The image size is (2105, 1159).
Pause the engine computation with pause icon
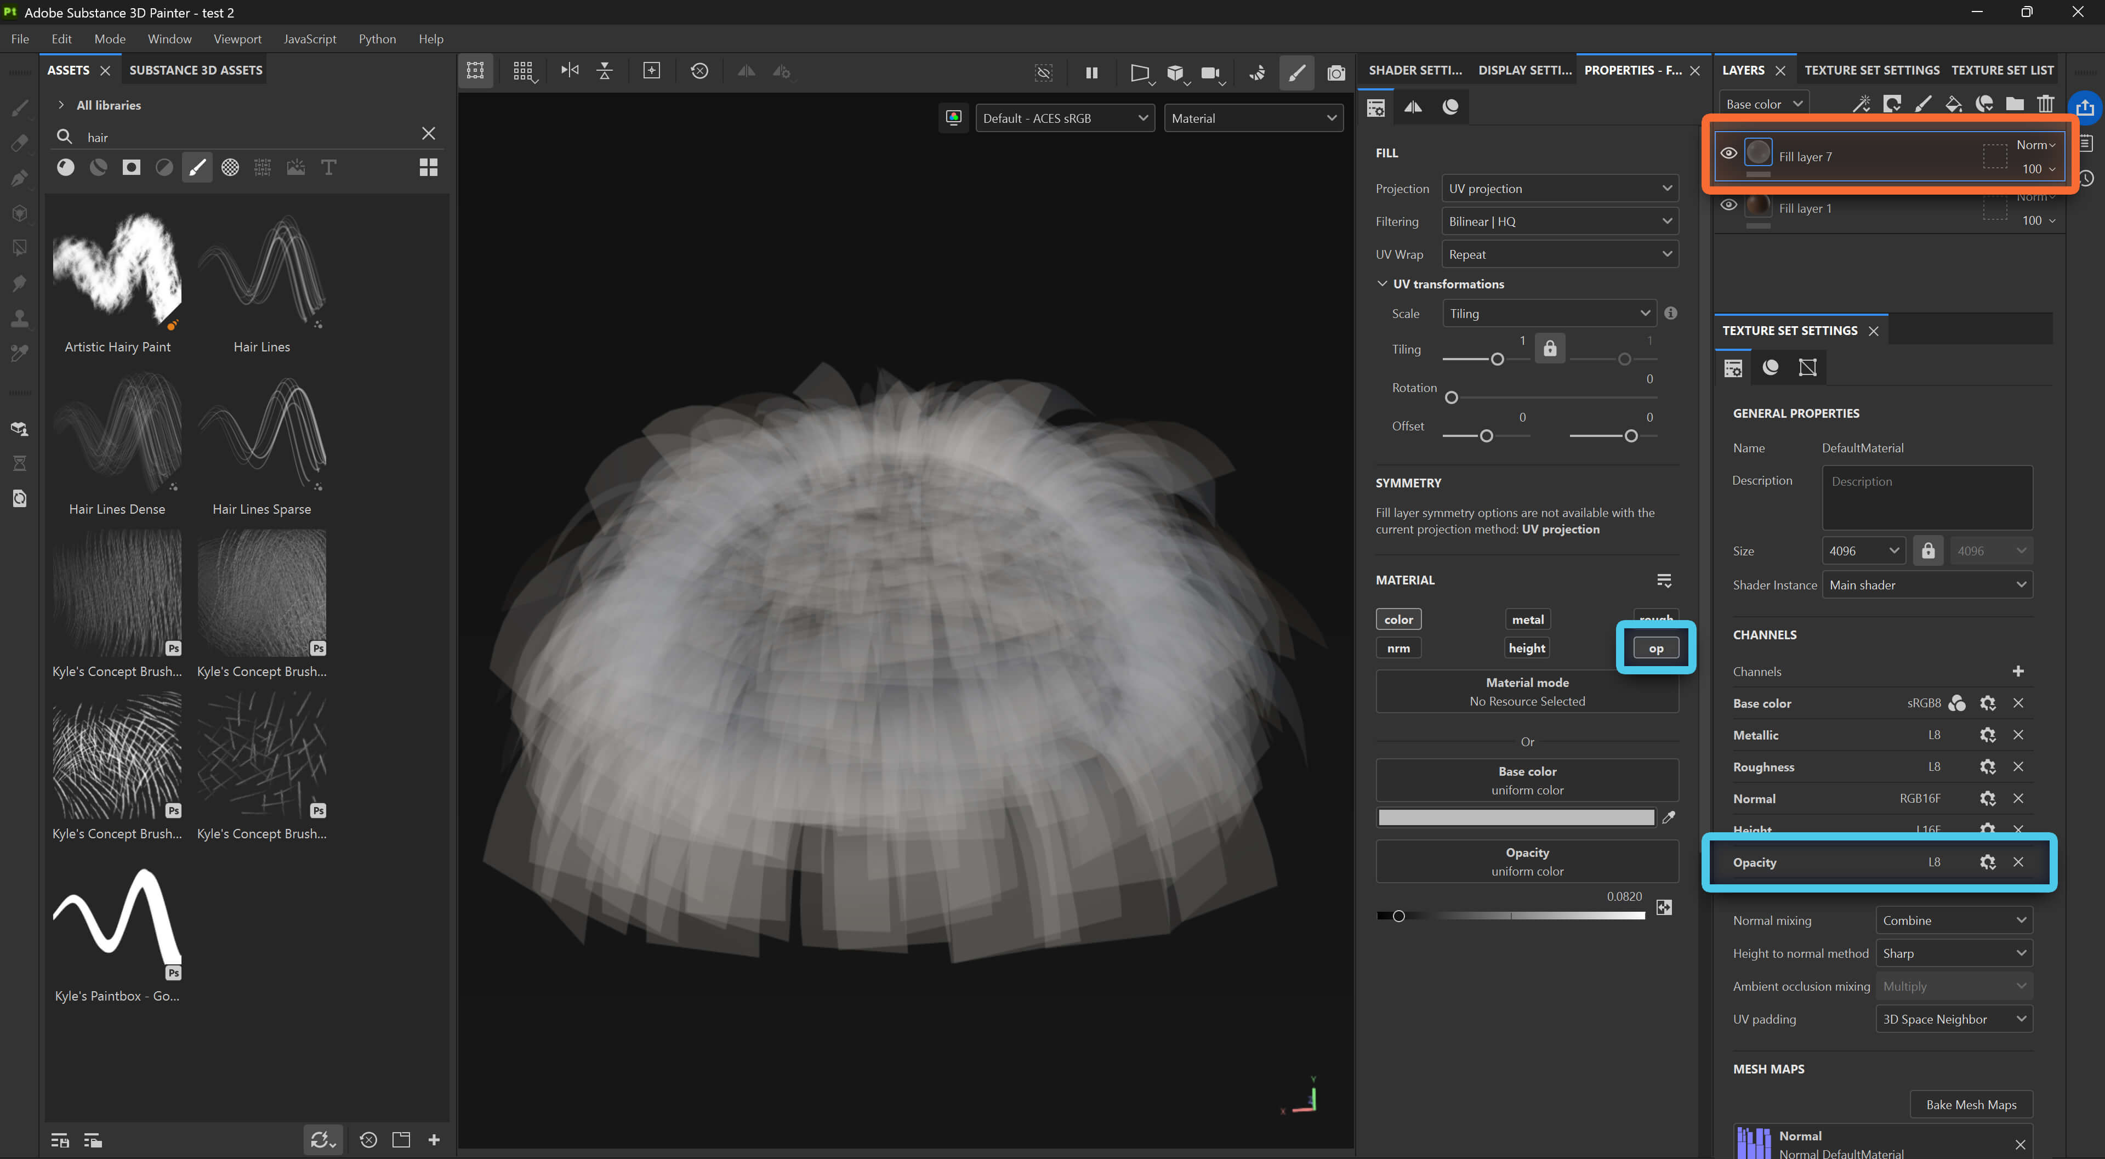pyautogui.click(x=1092, y=73)
